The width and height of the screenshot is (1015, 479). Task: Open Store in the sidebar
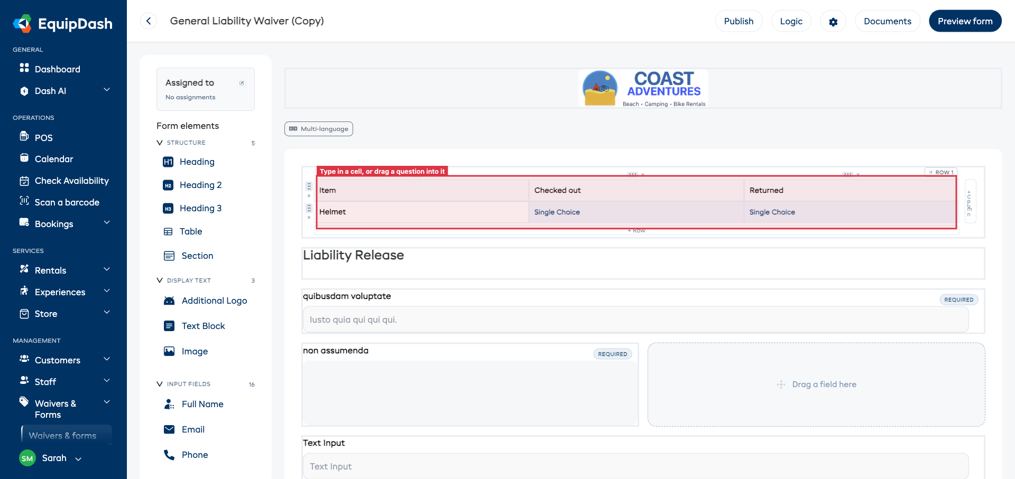[x=46, y=314]
